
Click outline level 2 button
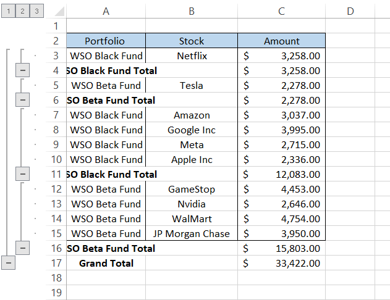point(22,11)
